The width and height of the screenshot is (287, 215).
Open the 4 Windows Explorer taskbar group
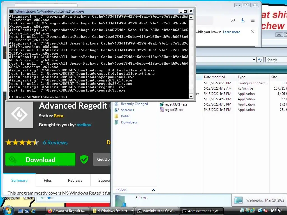(112, 211)
